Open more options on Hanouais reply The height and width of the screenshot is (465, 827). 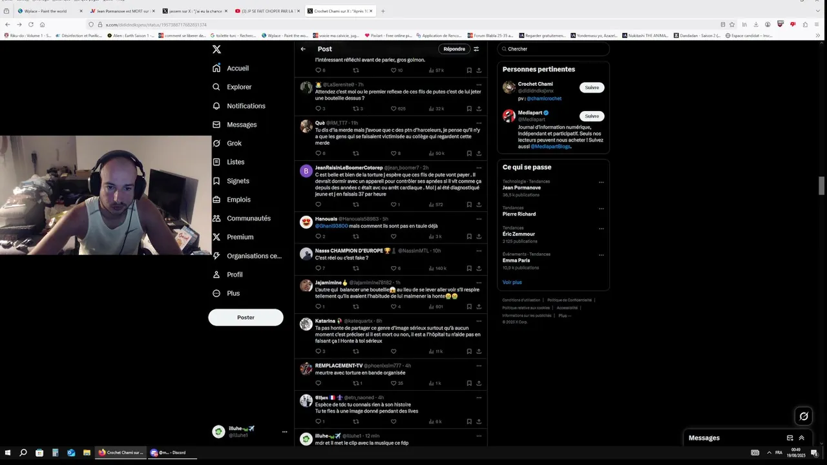[x=479, y=219]
